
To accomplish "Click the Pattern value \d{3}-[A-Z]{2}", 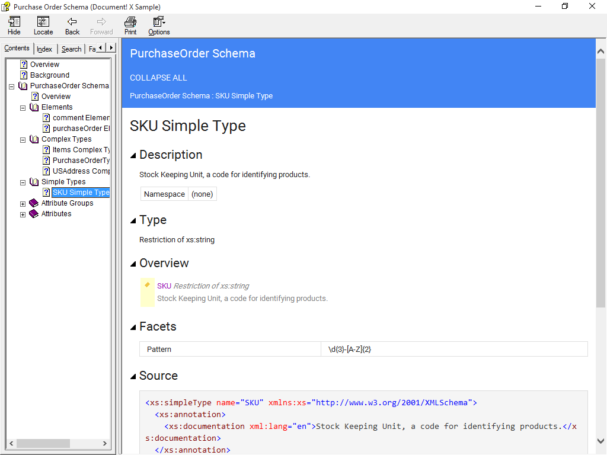I will 350,350.
